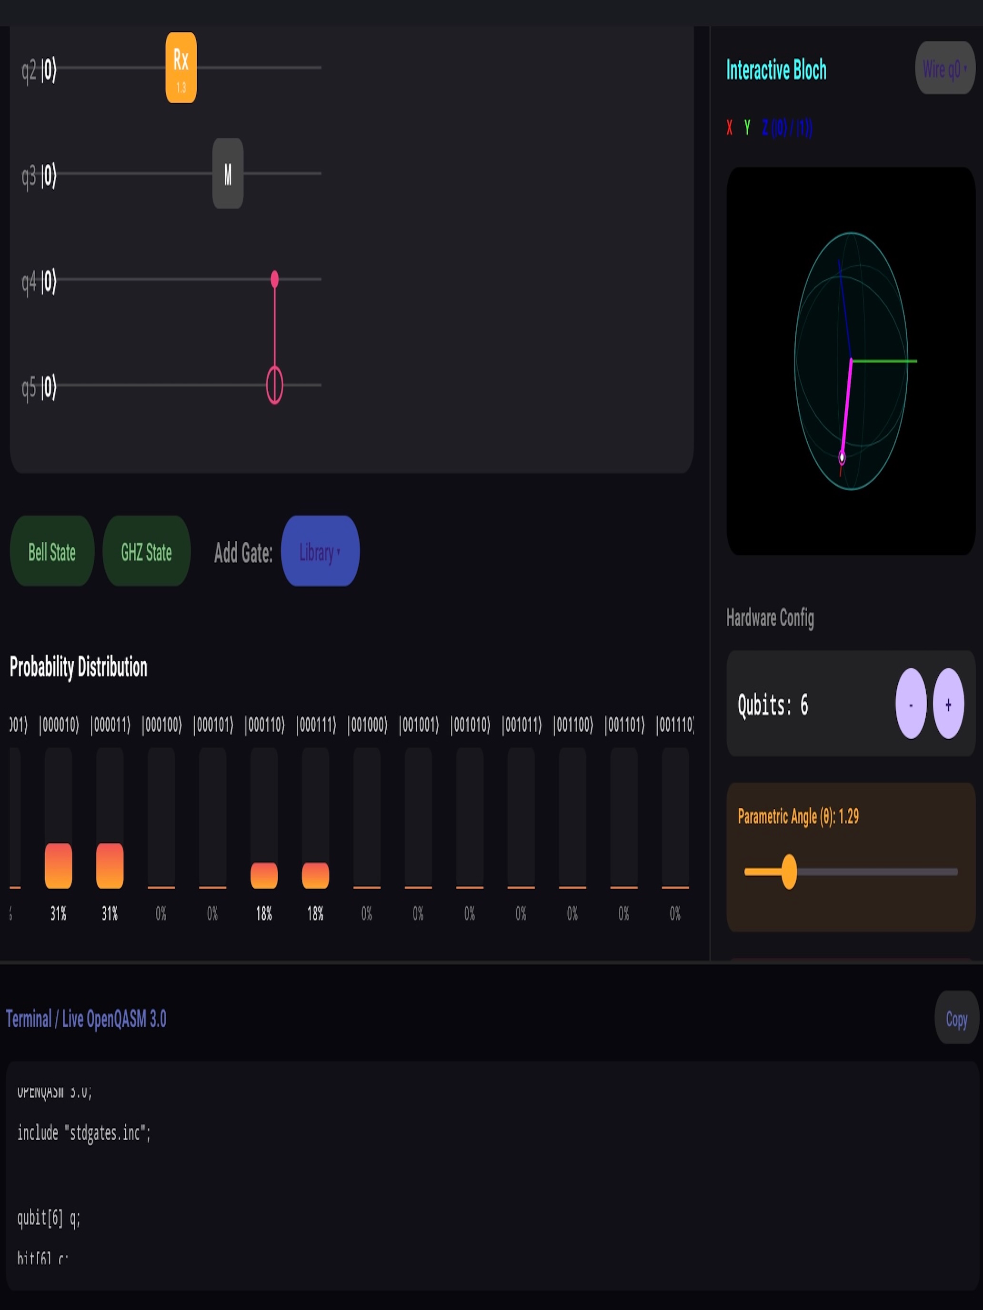Click the q2 wire label
The height and width of the screenshot is (1310, 983).
click(39, 70)
